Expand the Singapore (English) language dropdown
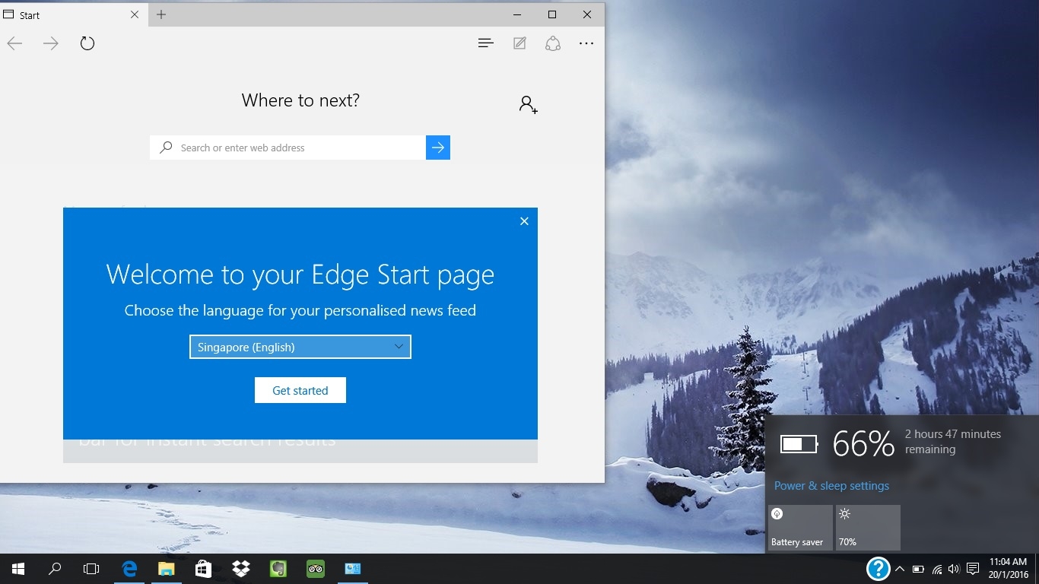Screen dimensions: 1039x584 tap(300, 347)
